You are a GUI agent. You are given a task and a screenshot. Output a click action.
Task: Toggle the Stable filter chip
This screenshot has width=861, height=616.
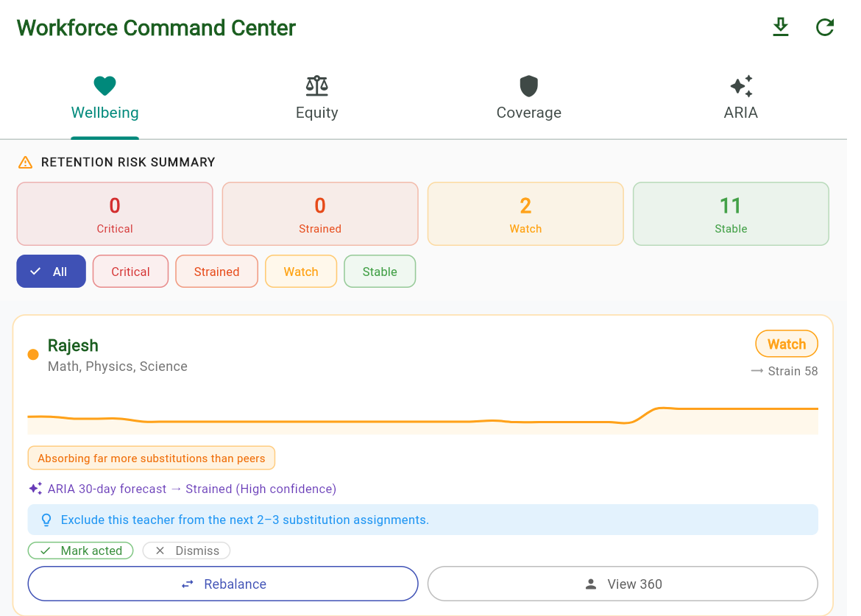pos(380,272)
